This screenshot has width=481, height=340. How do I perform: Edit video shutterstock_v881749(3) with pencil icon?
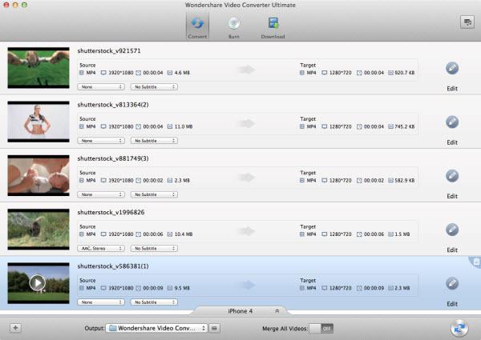tap(452, 176)
